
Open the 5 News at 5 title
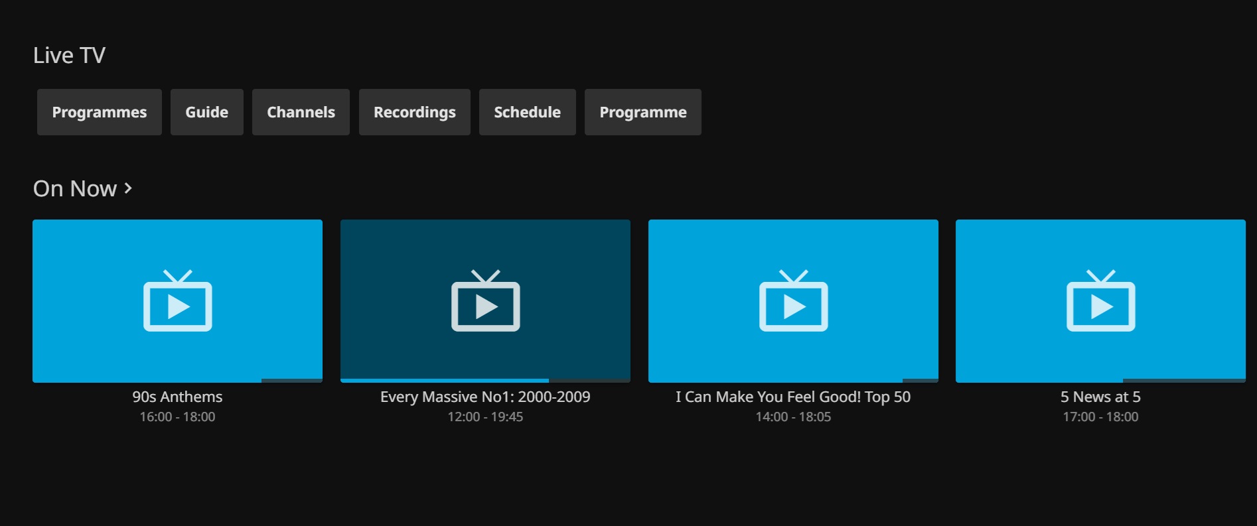1100,397
